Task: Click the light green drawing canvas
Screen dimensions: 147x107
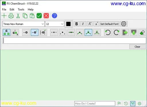Action: pos(73,75)
